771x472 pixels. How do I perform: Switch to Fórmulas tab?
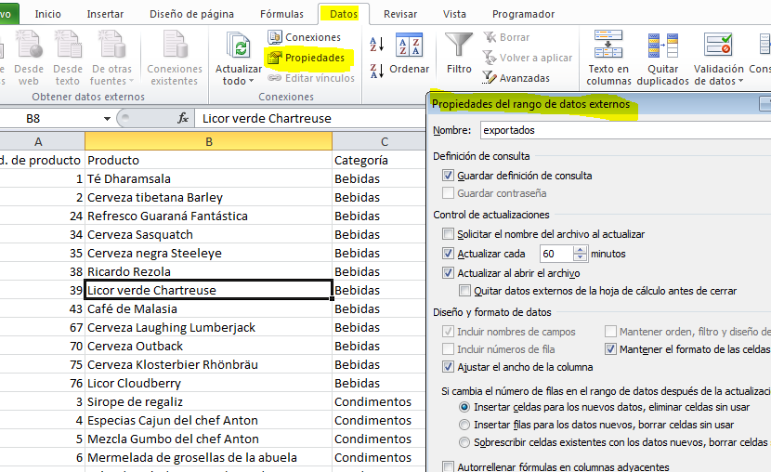[x=281, y=14]
